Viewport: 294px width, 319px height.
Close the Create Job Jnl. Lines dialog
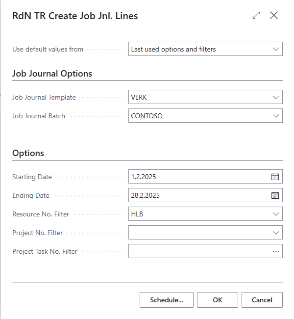point(274,16)
